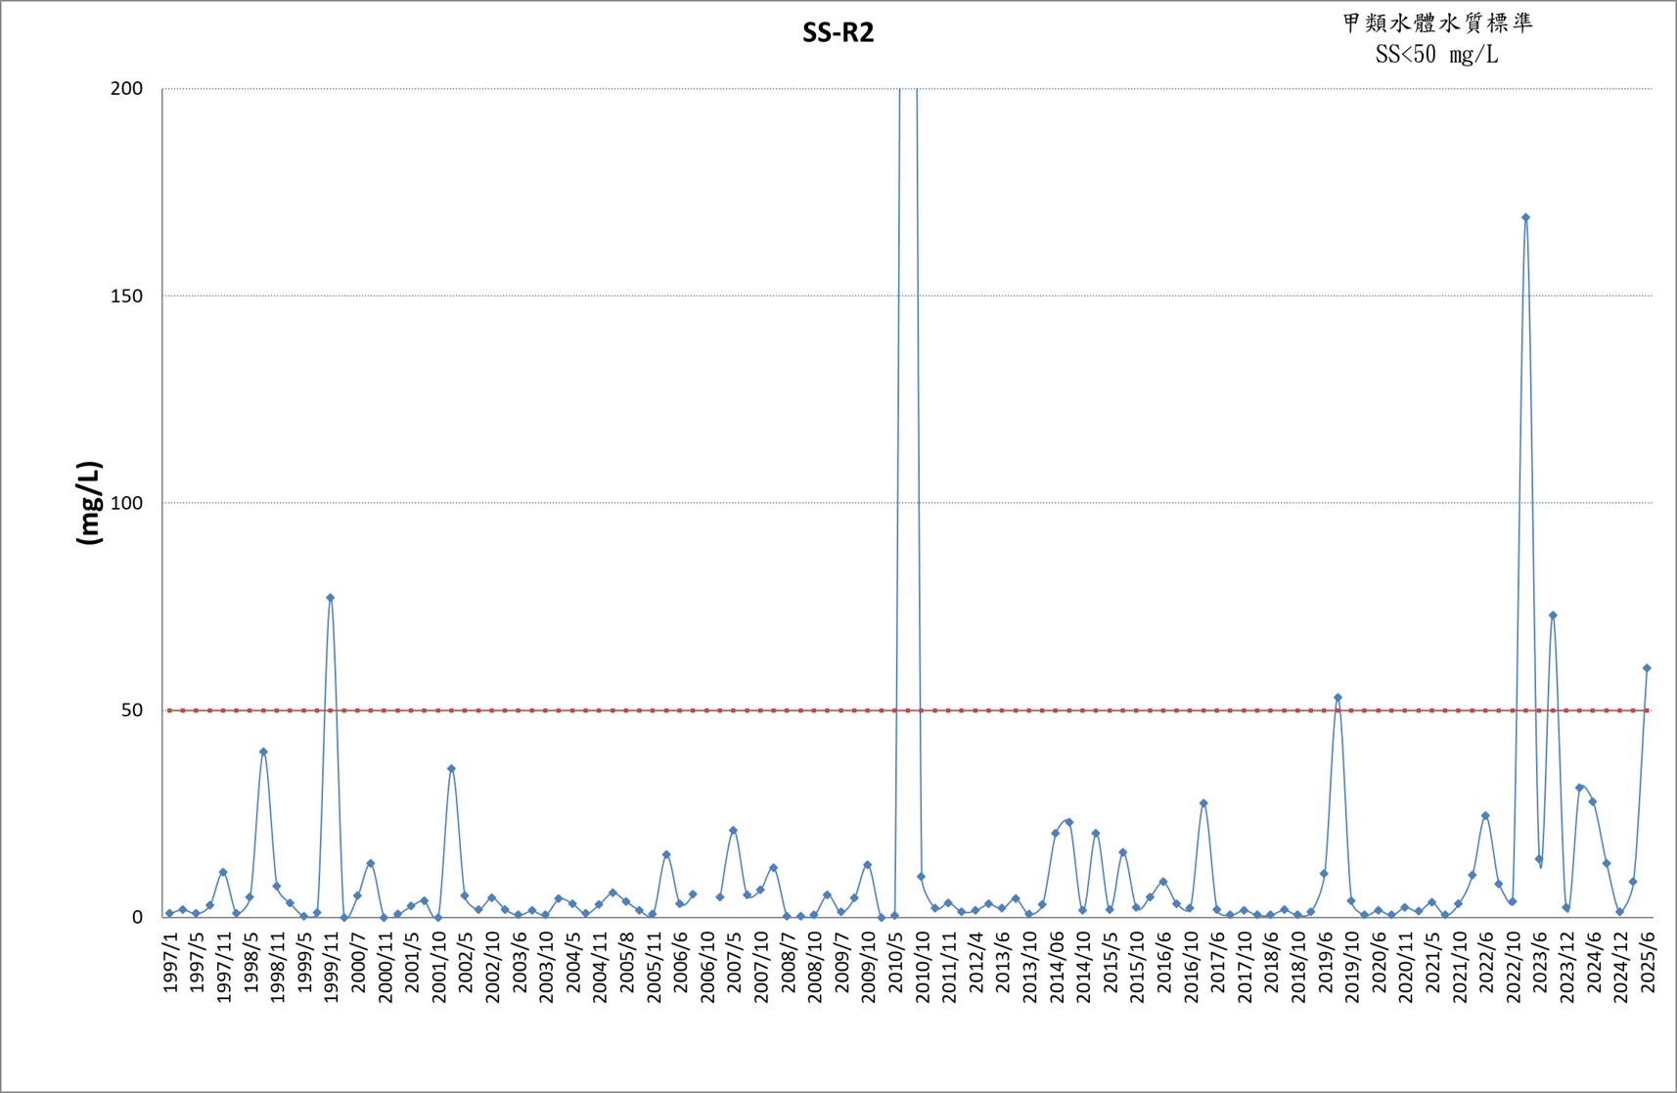1677x1093 pixels.
Task: Select the 2014/06 x-axis label
Action: point(1057,964)
